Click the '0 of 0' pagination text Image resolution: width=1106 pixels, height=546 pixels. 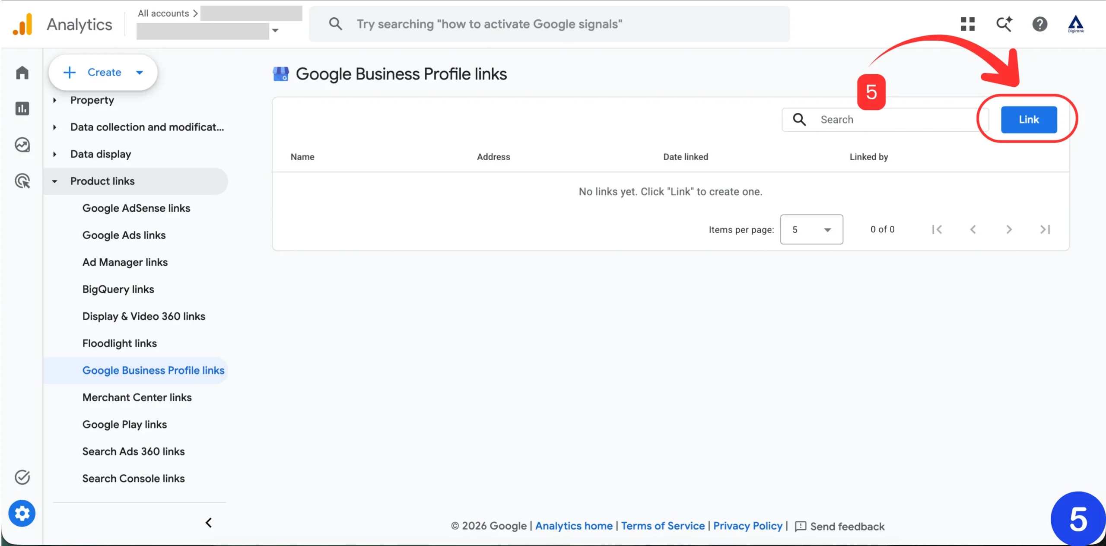882,229
